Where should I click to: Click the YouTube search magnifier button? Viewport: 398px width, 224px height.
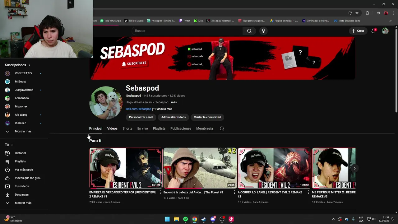[249, 31]
